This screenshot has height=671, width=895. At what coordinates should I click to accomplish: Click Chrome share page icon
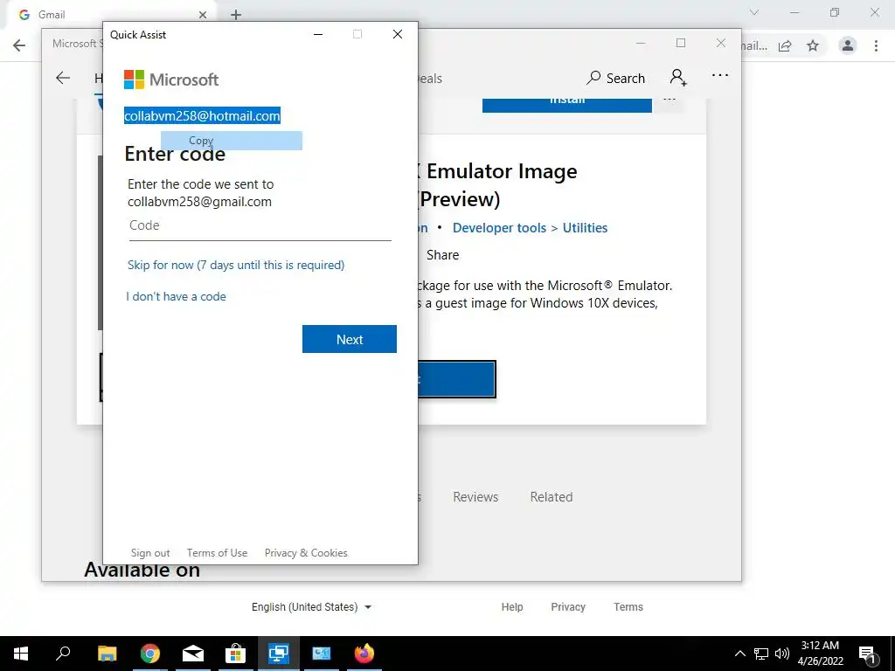(x=785, y=45)
